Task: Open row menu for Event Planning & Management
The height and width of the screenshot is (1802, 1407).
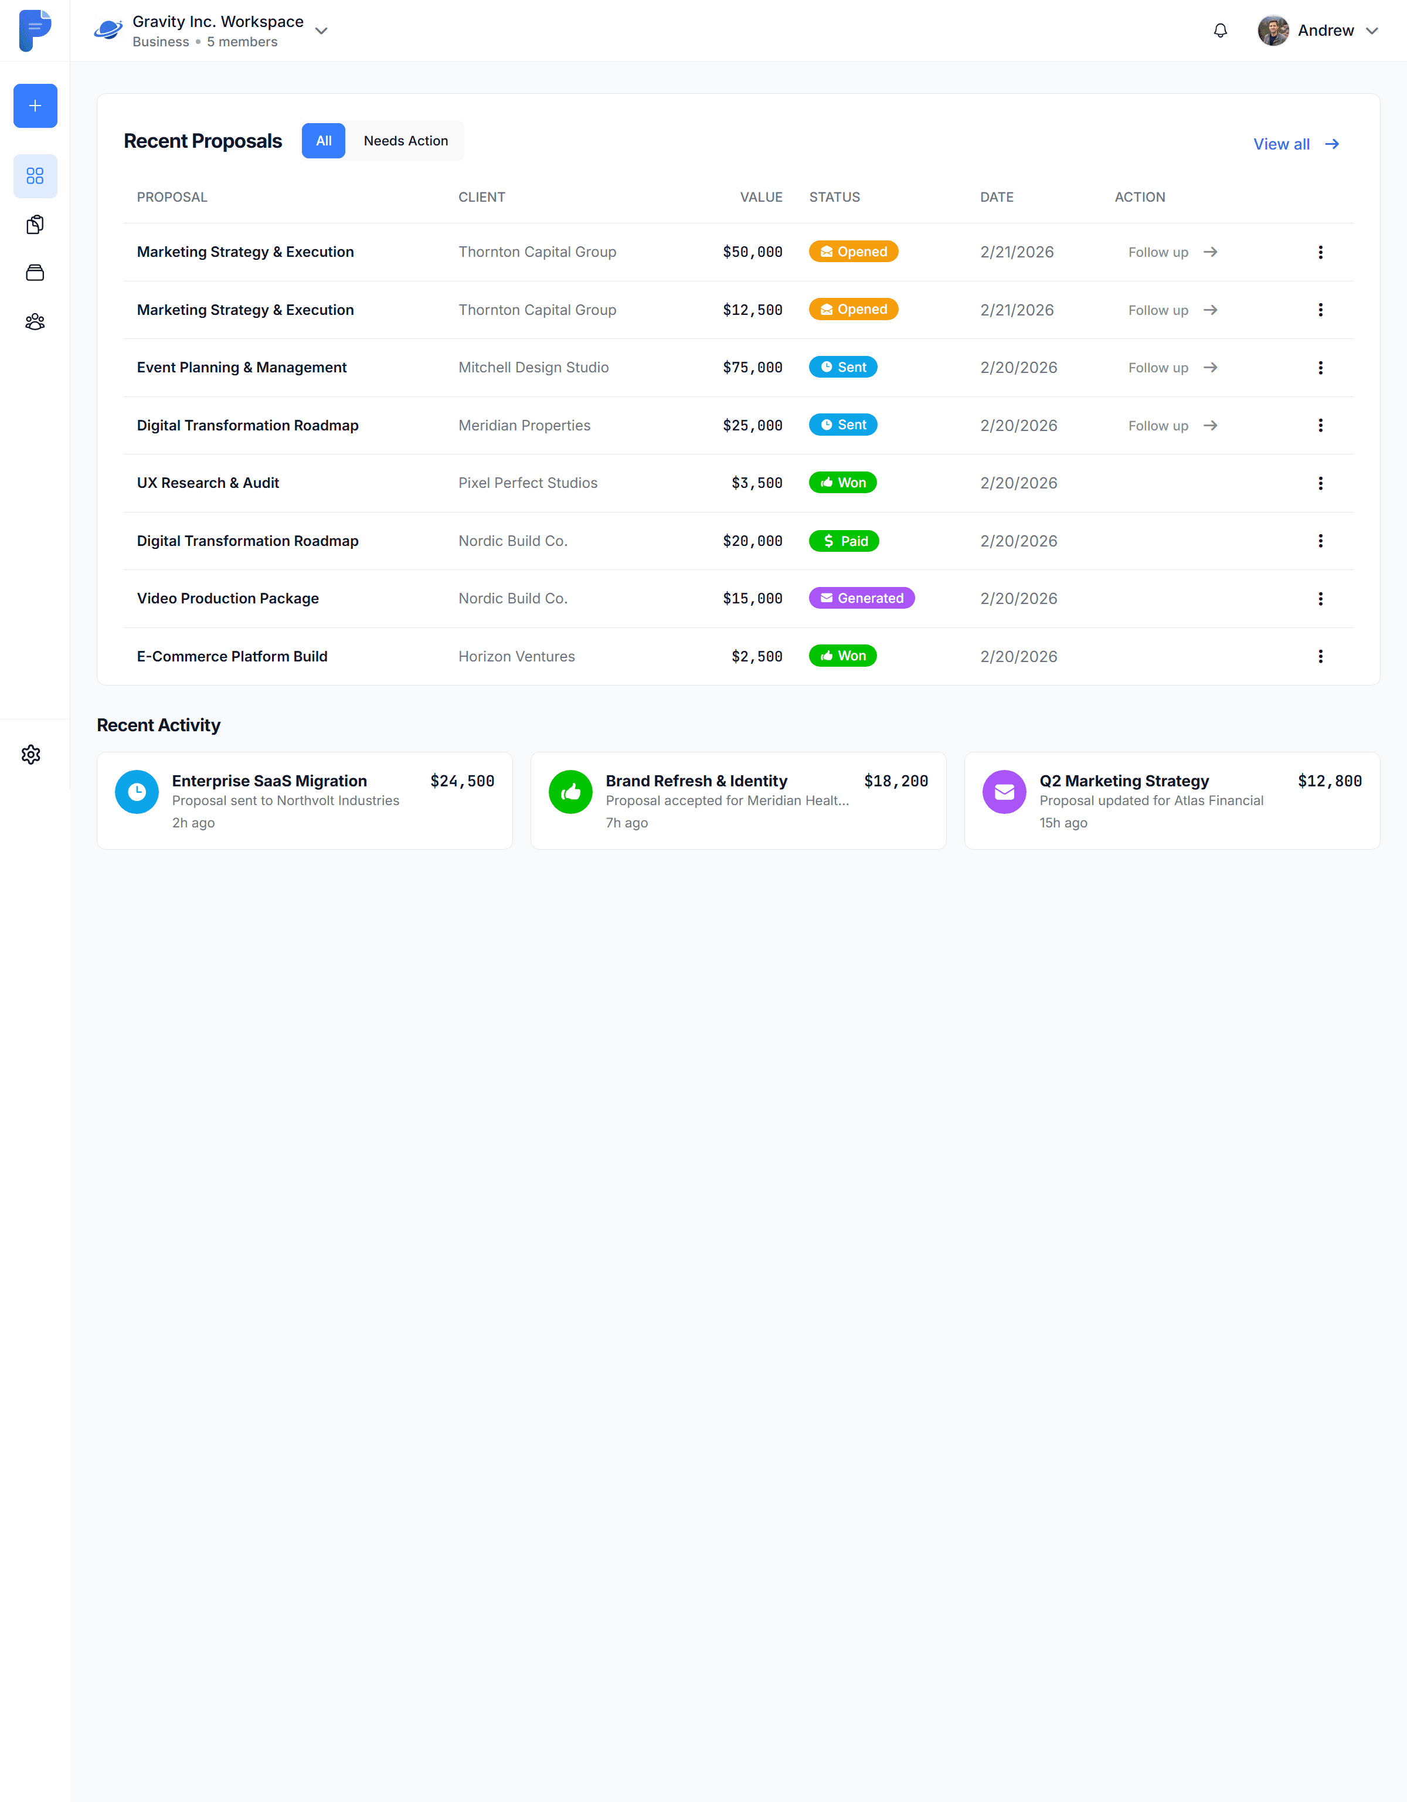Action: tap(1320, 367)
